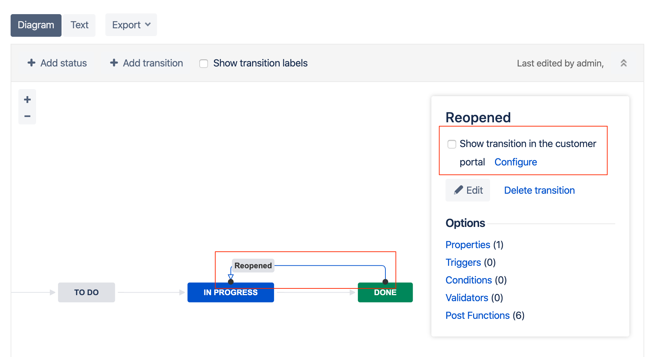652x357 pixels.
Task: Open Properties for the Reopened transition
Action: click(x=467, y=245)
